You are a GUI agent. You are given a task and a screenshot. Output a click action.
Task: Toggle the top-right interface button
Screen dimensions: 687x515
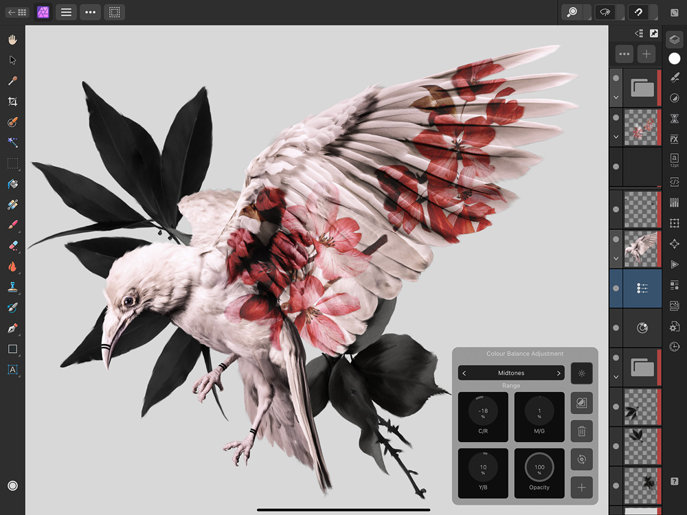coord(675,12)
